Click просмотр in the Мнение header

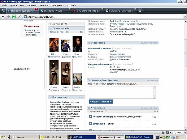(152, 80)
